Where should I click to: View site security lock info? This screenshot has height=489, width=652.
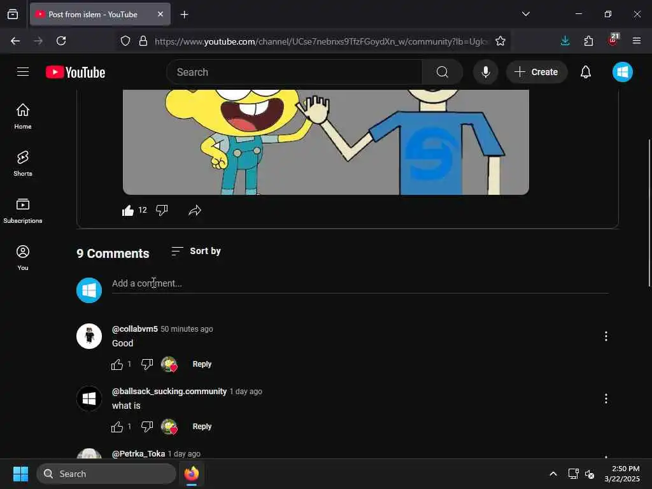point(143,41)
